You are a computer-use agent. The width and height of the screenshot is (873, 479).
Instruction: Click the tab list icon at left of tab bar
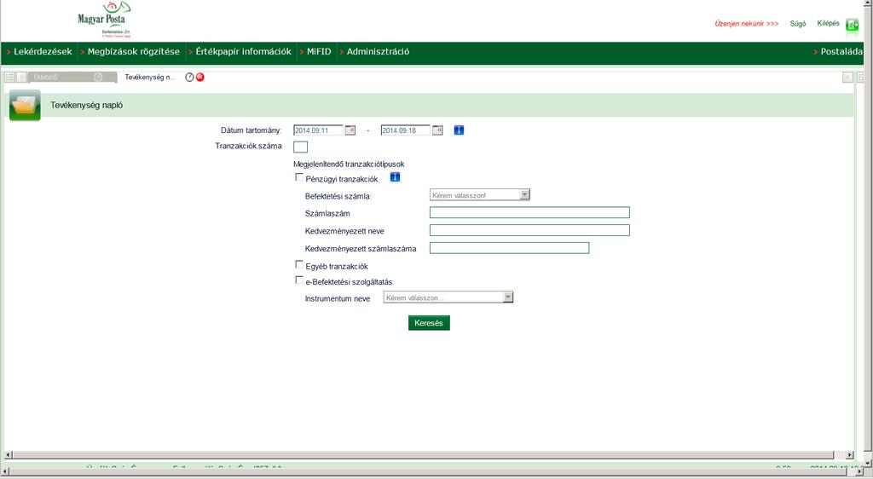[9, 78]
